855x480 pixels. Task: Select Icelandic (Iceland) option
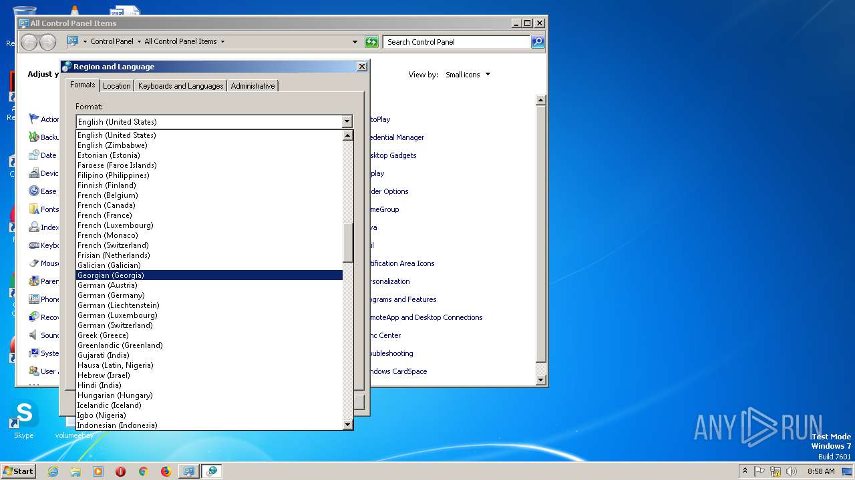(209, 405)
